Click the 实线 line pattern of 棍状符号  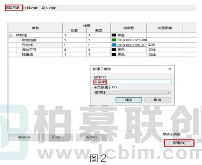152,50
